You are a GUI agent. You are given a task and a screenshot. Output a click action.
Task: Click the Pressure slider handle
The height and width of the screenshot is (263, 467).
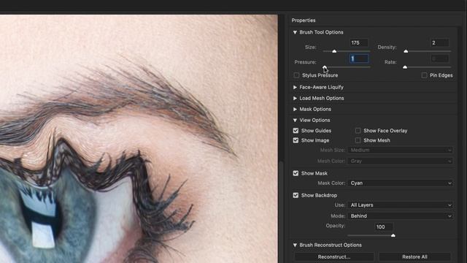324,67
